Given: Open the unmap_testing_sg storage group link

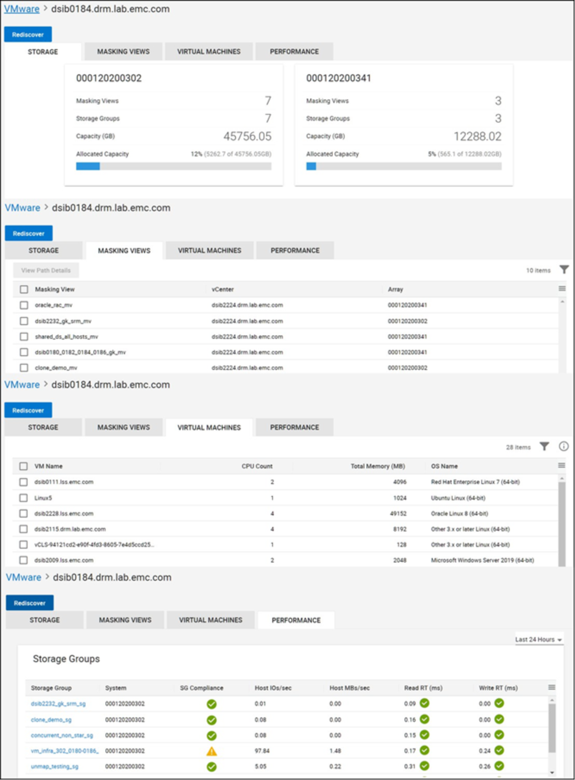Looking at the screenshot, I should pos(54,766).
